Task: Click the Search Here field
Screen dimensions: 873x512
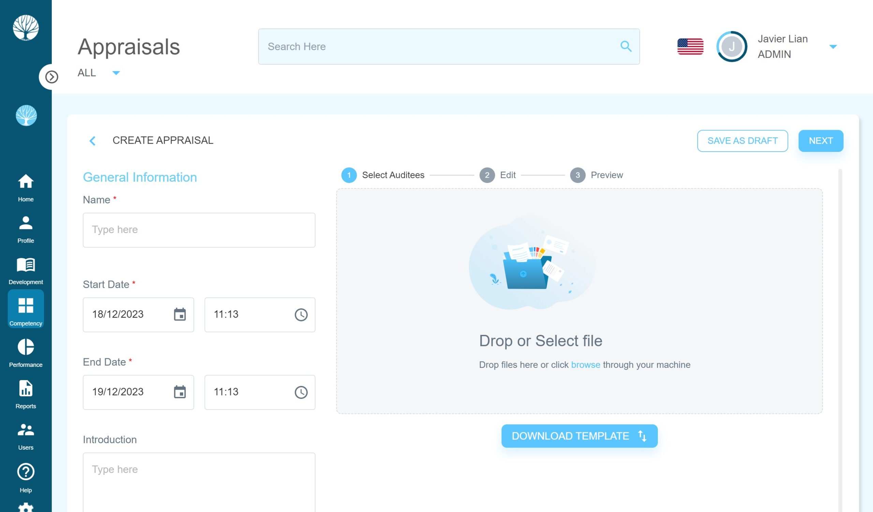Action: (x=449, y=46)
